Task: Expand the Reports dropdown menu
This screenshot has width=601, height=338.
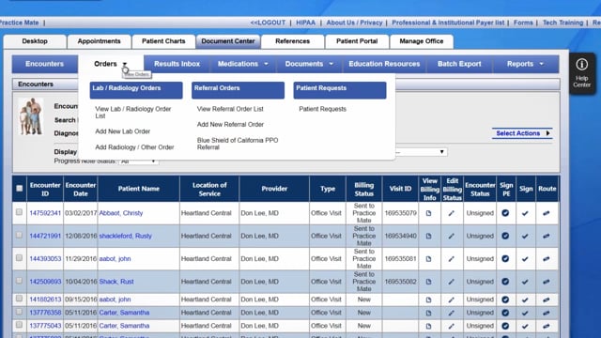Action: pos(542,64)
